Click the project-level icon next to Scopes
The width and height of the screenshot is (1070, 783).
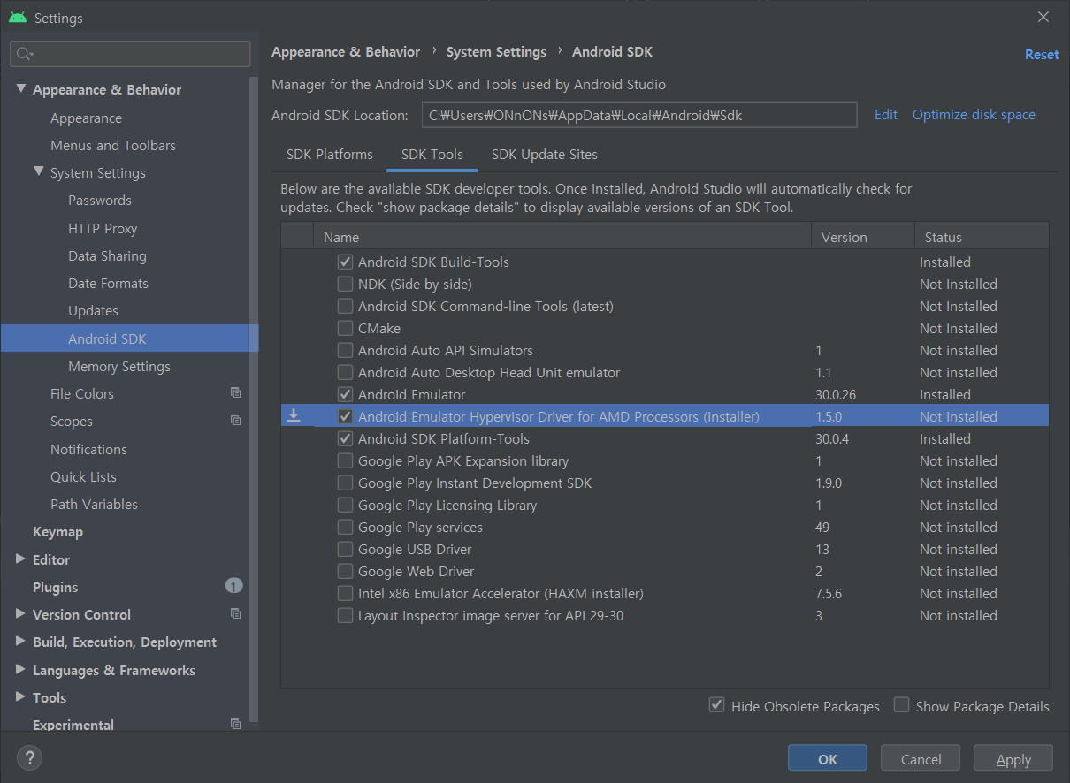coord(235,421)
